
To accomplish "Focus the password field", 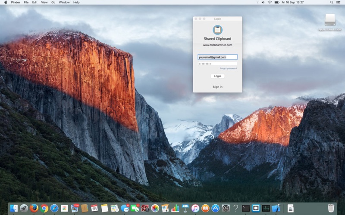I will pyautogui.click(x=217, y=64).
